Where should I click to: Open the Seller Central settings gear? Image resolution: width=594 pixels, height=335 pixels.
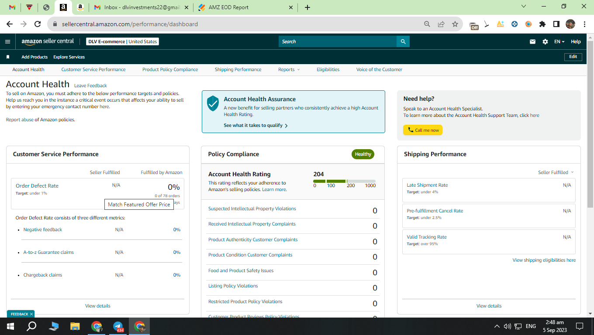[545, 41]
